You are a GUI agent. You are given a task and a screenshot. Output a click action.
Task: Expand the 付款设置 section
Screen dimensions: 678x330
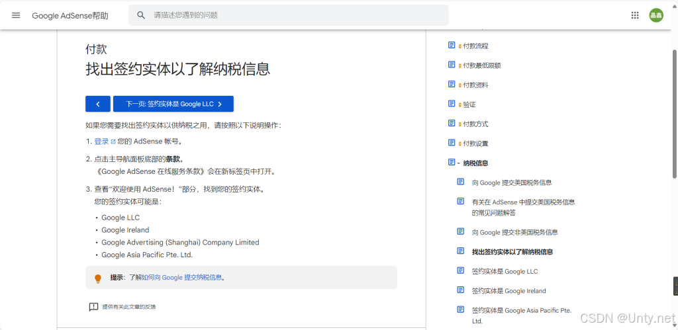[x=460, y=144]
